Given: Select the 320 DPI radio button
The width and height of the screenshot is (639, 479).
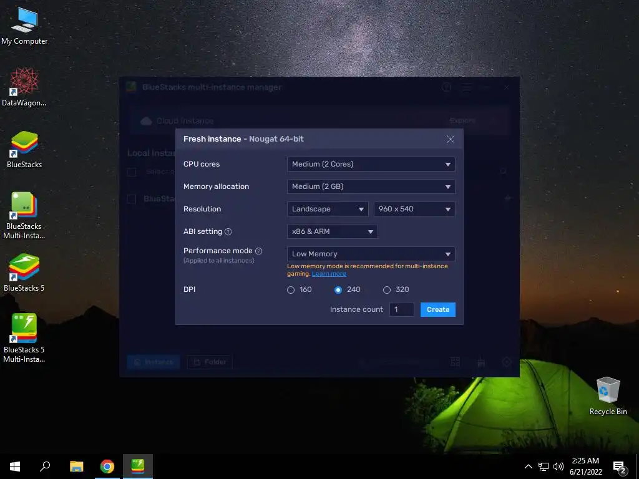Looking at the screenshot, I should (x=387, y=290).
